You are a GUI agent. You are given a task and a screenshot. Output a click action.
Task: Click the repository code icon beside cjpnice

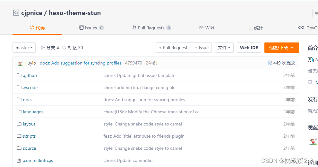click(16, 13)
